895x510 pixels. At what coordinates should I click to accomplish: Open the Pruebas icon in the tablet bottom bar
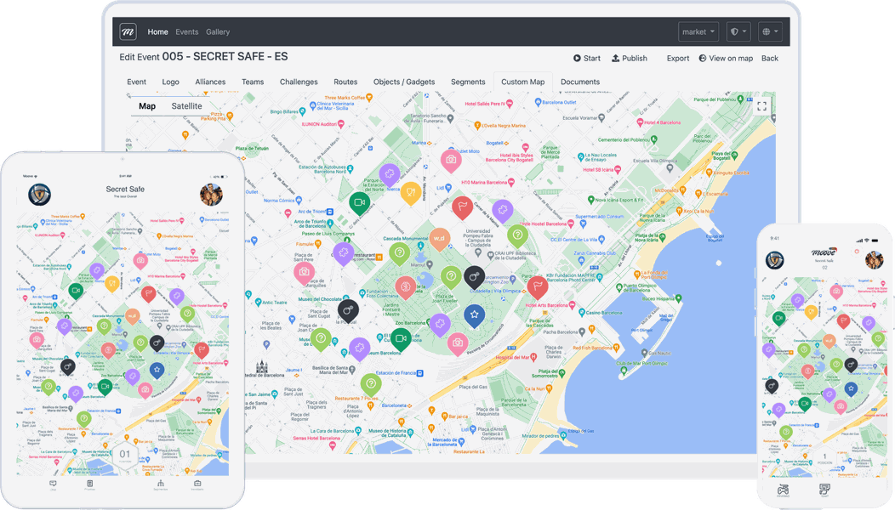(89, 484)
